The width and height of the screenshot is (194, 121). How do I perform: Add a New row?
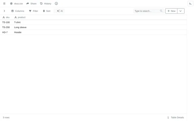point(171,11)
